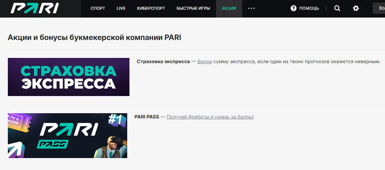Image resolution: width=385 pixels, height=170 pixels.
Task: Expand the three-dots more menu
Action: point(251,8)
